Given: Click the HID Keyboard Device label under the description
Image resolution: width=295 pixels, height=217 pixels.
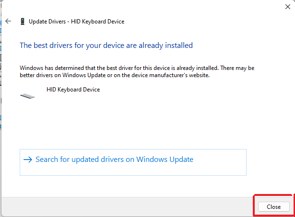Looking at the screenshot, I should coord(73,90).
